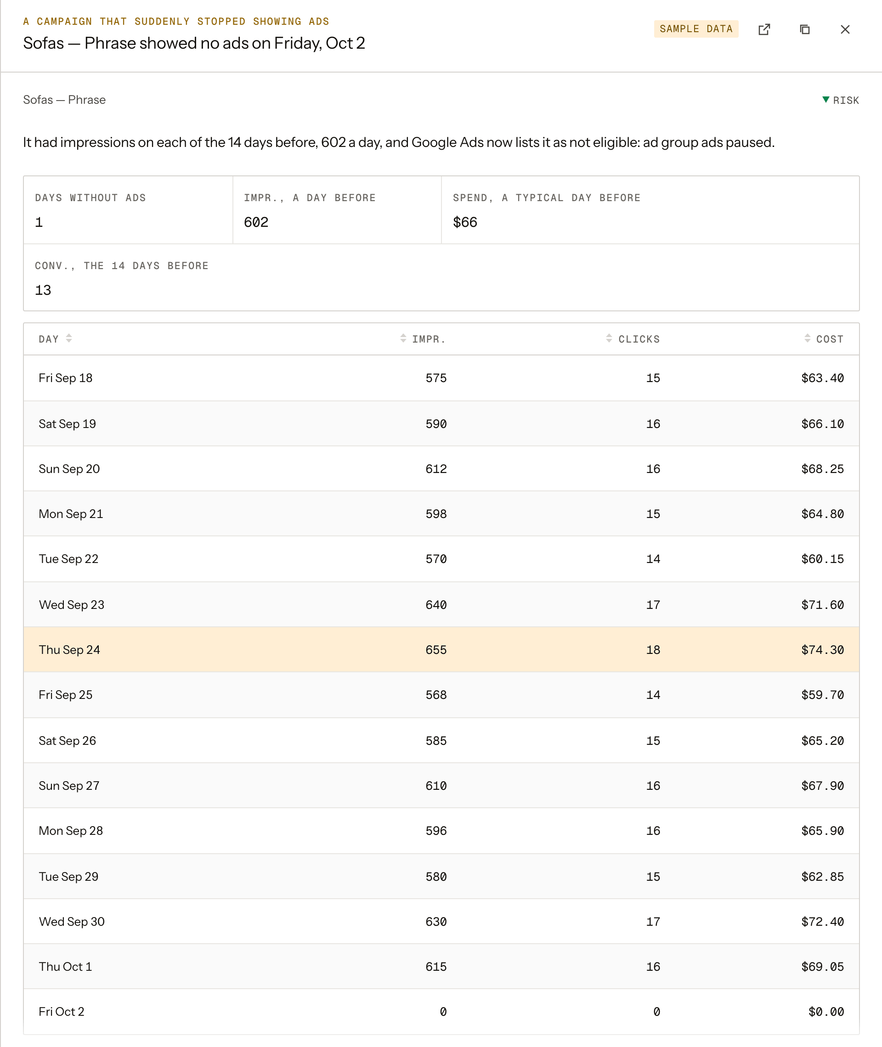Screen dimensions: 882x1047
Task: Click the $71.60 cost for Wed Sep 23
Action: pos(822,605)
